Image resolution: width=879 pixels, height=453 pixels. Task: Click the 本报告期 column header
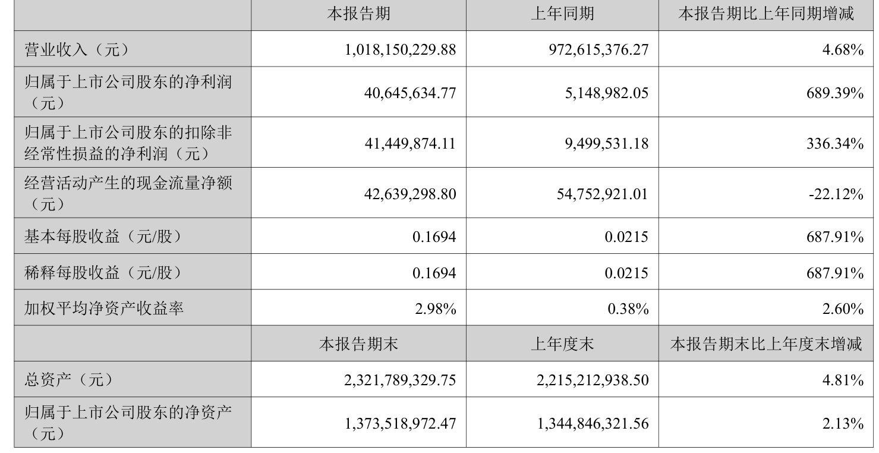click(358, 14)
